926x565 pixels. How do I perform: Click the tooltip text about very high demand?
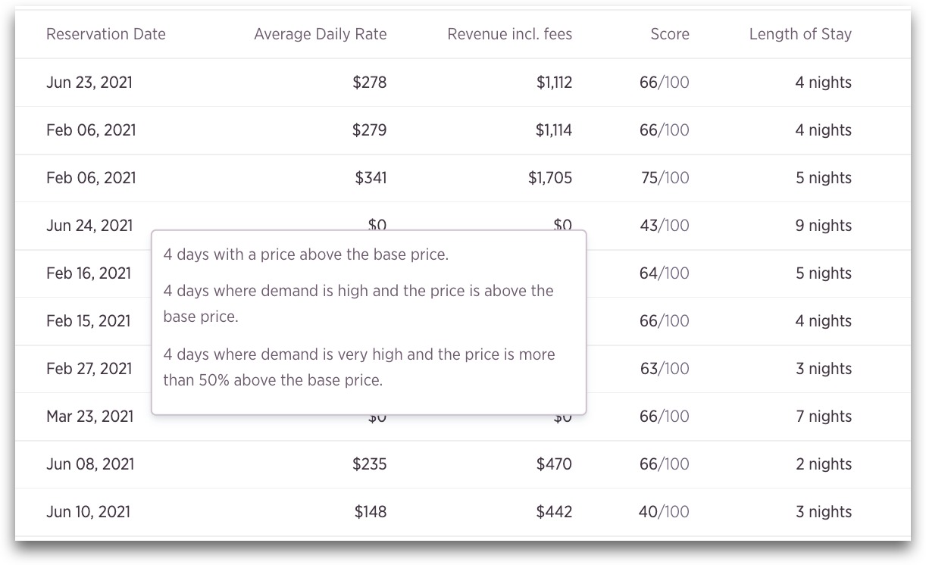359,367
